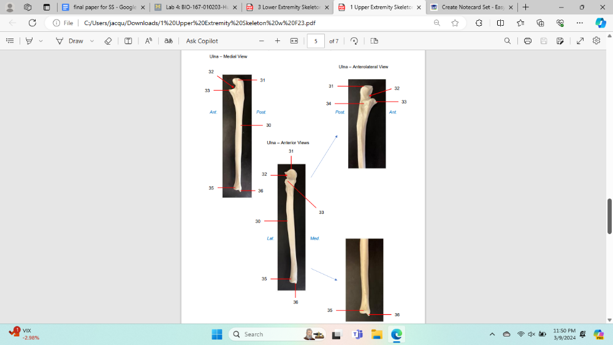Expand the Draw tool options dropdown
613x345 pixels.
pos(92,41)
